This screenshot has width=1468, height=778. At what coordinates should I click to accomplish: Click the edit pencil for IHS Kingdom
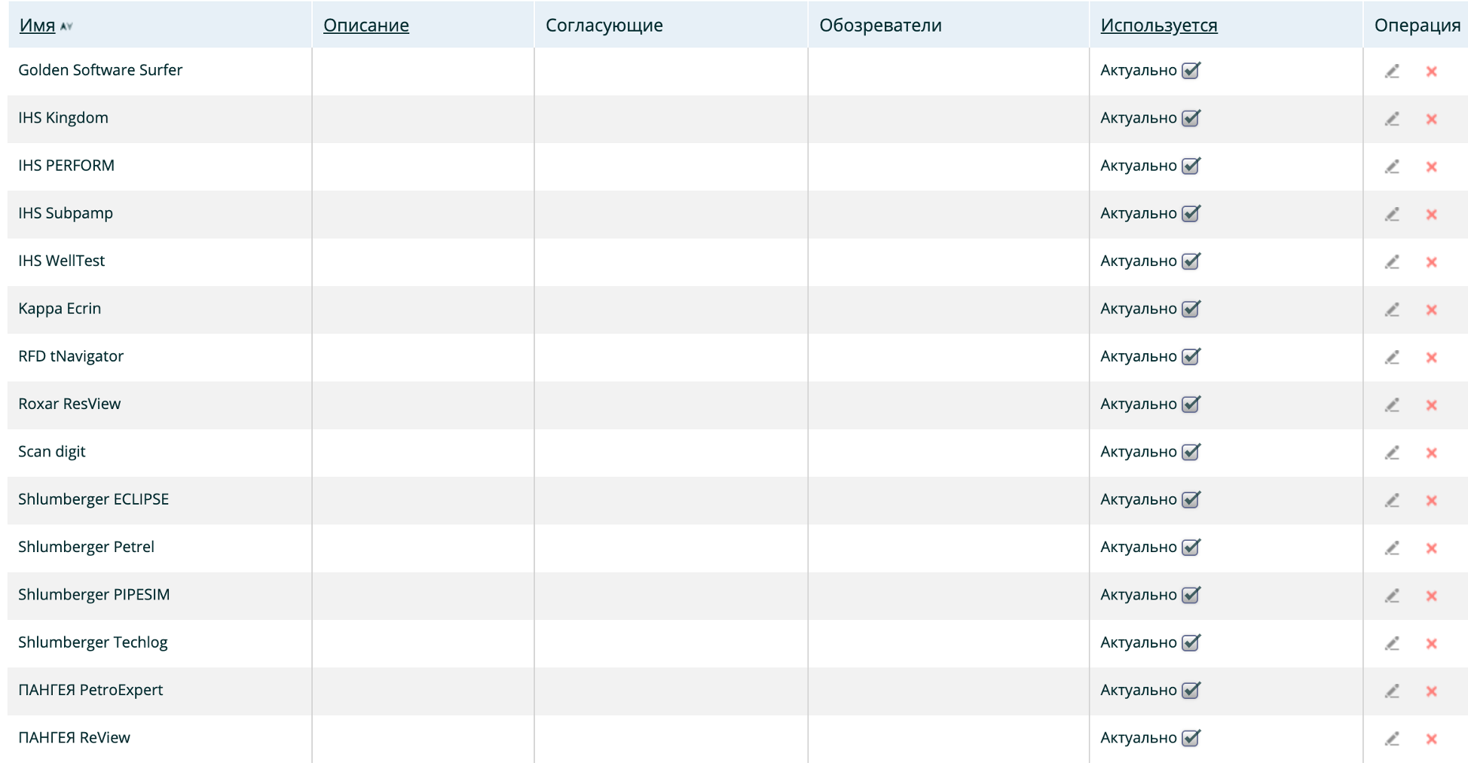pyautogui.click(x=1392, y=118)
